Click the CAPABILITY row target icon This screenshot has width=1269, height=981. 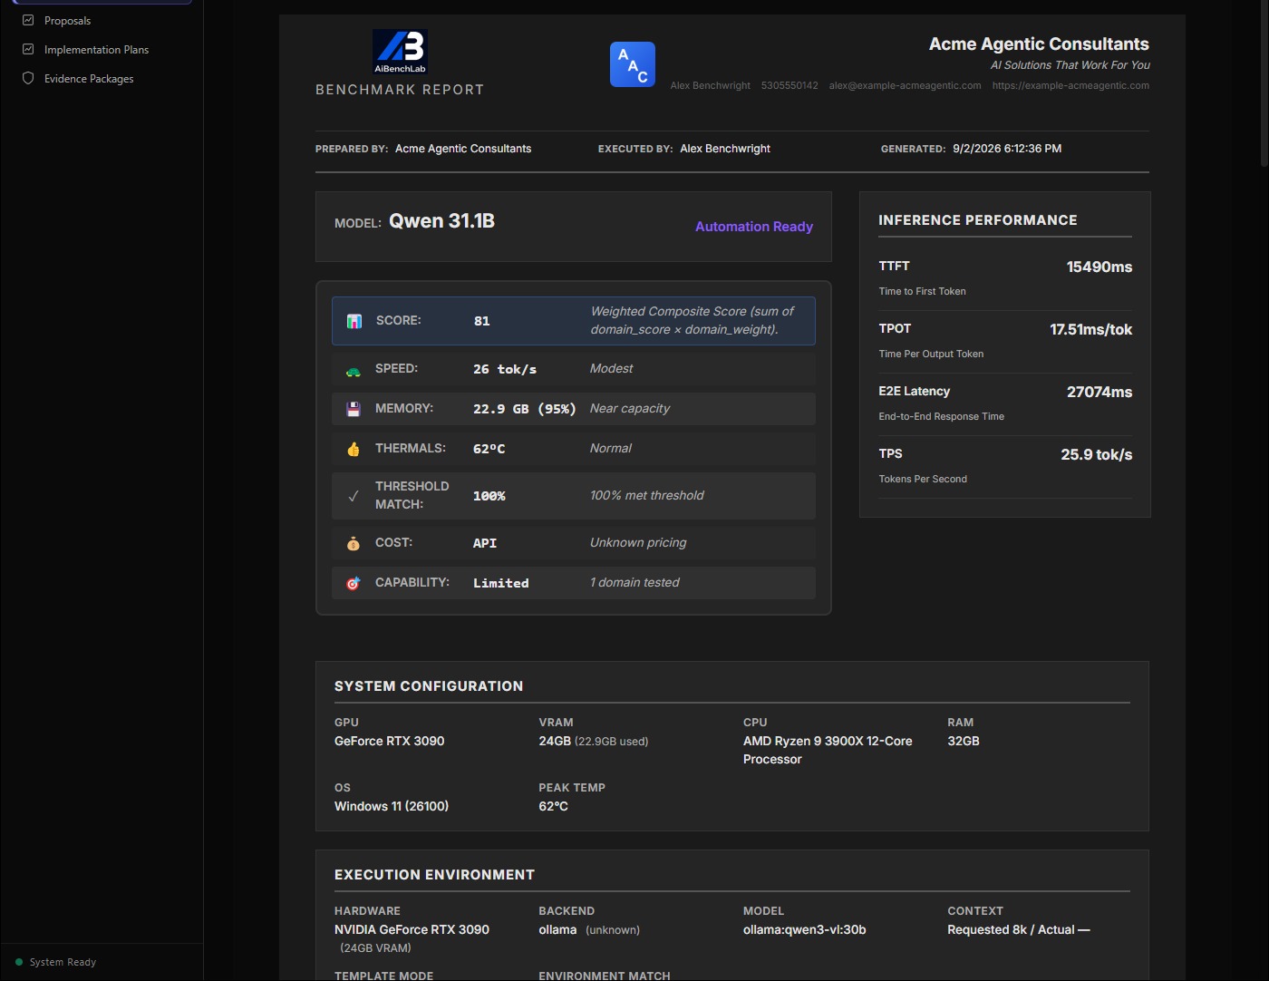[354, 583]
